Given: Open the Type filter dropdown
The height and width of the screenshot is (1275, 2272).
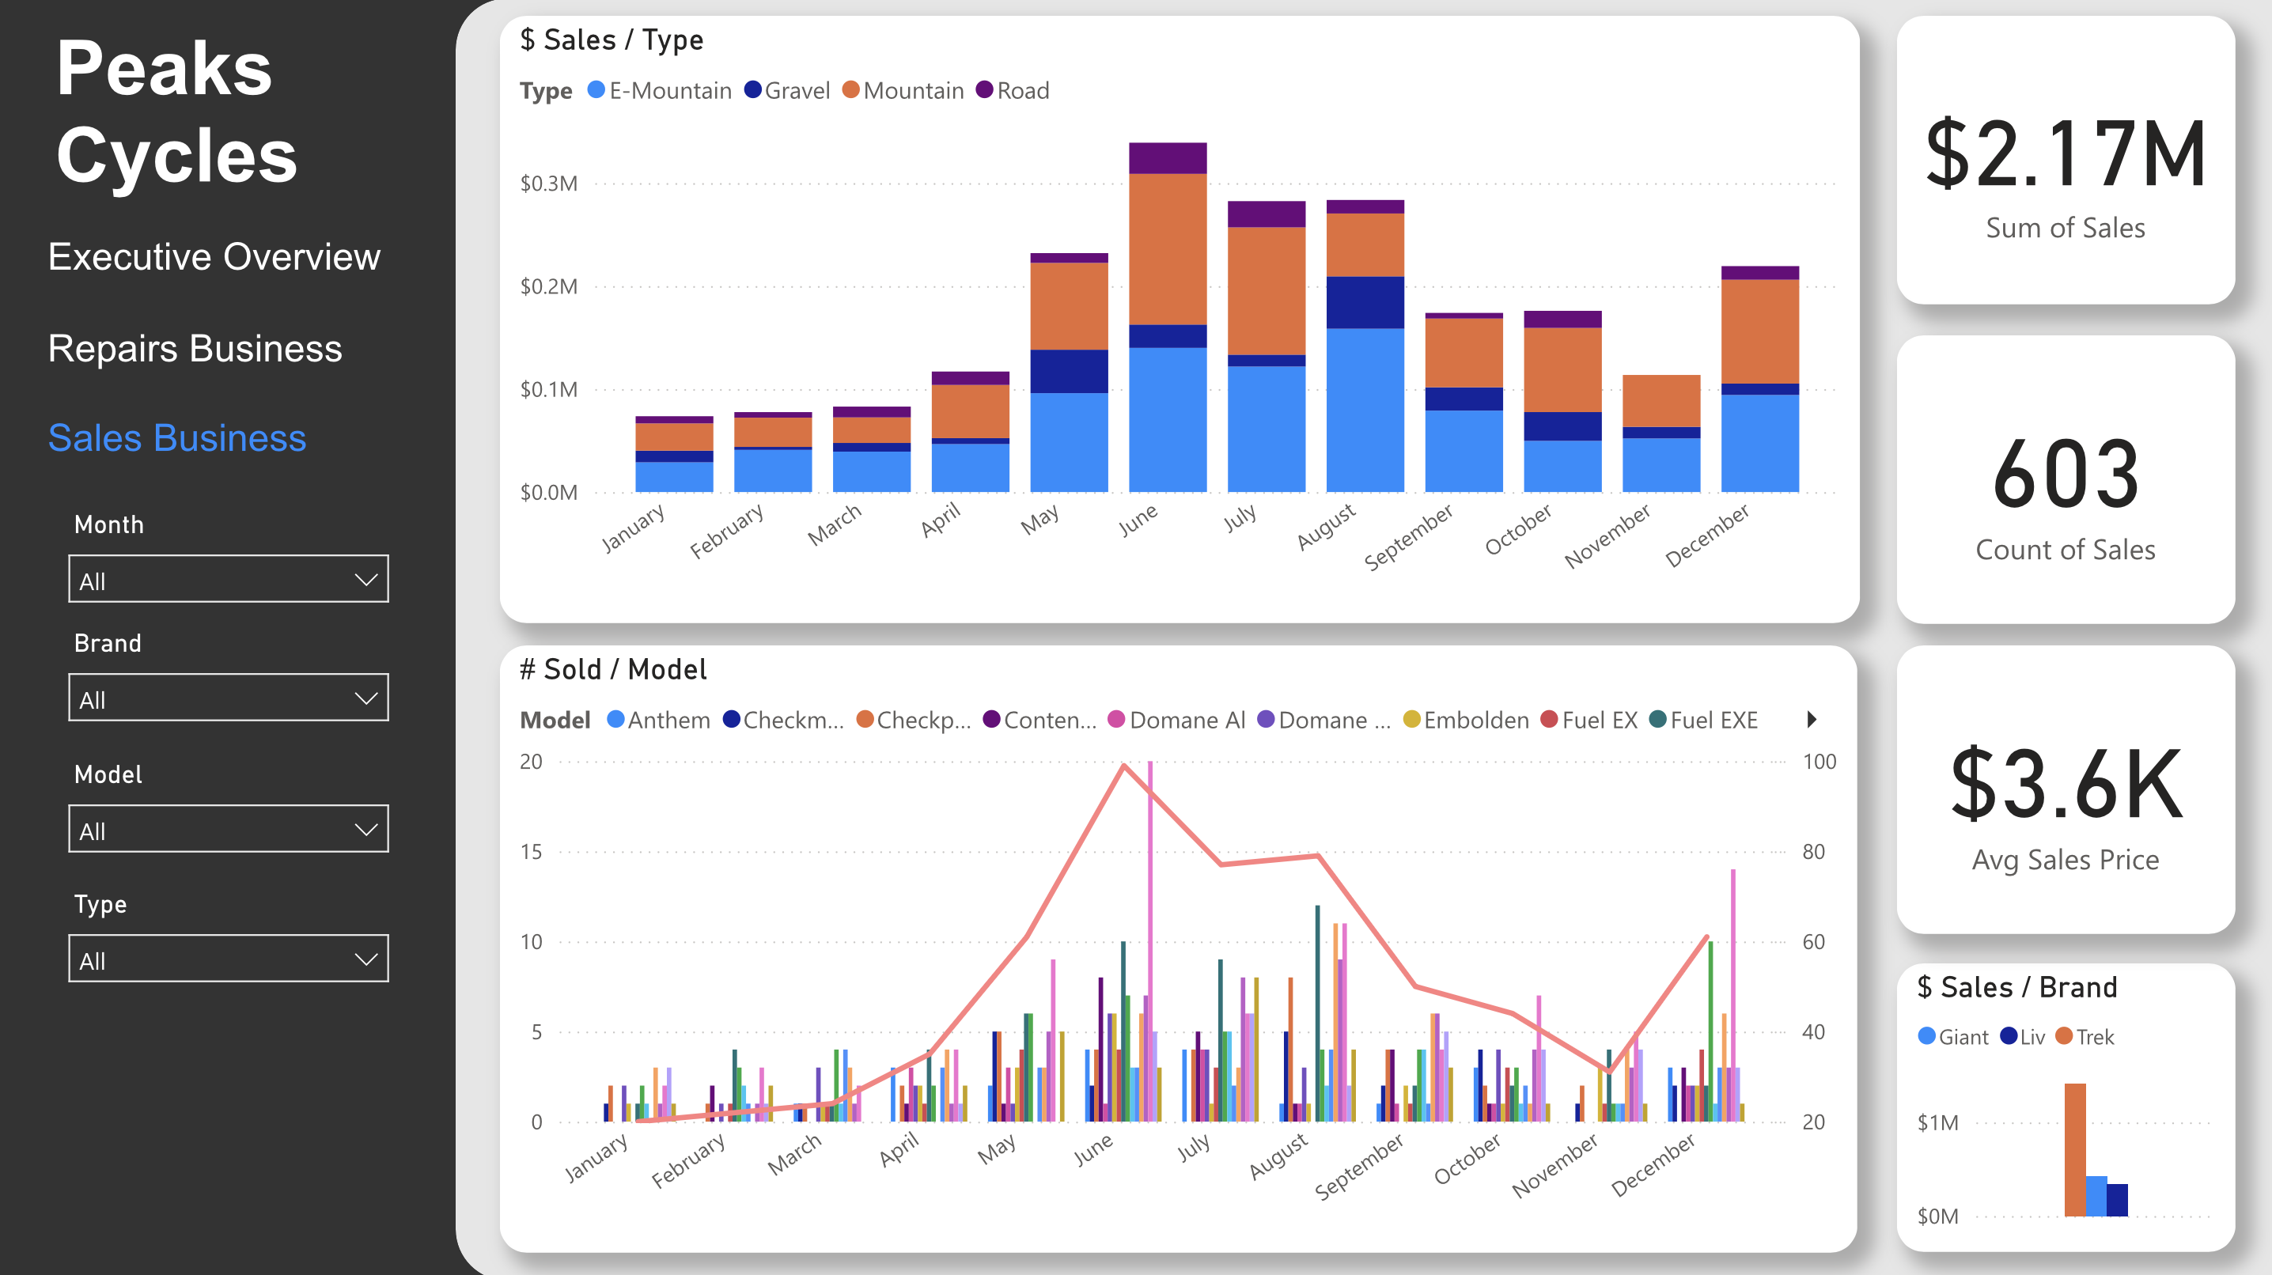Looking at the screenshot, I should [229, 959].
